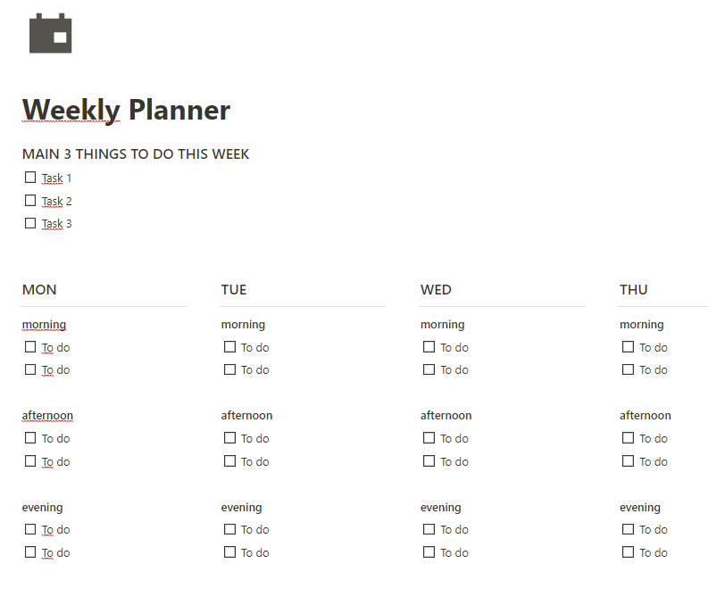This screenshot has height=605, width=708.
Task: Toggle first Tuesday evening To do checkbox
Action: 229,529
